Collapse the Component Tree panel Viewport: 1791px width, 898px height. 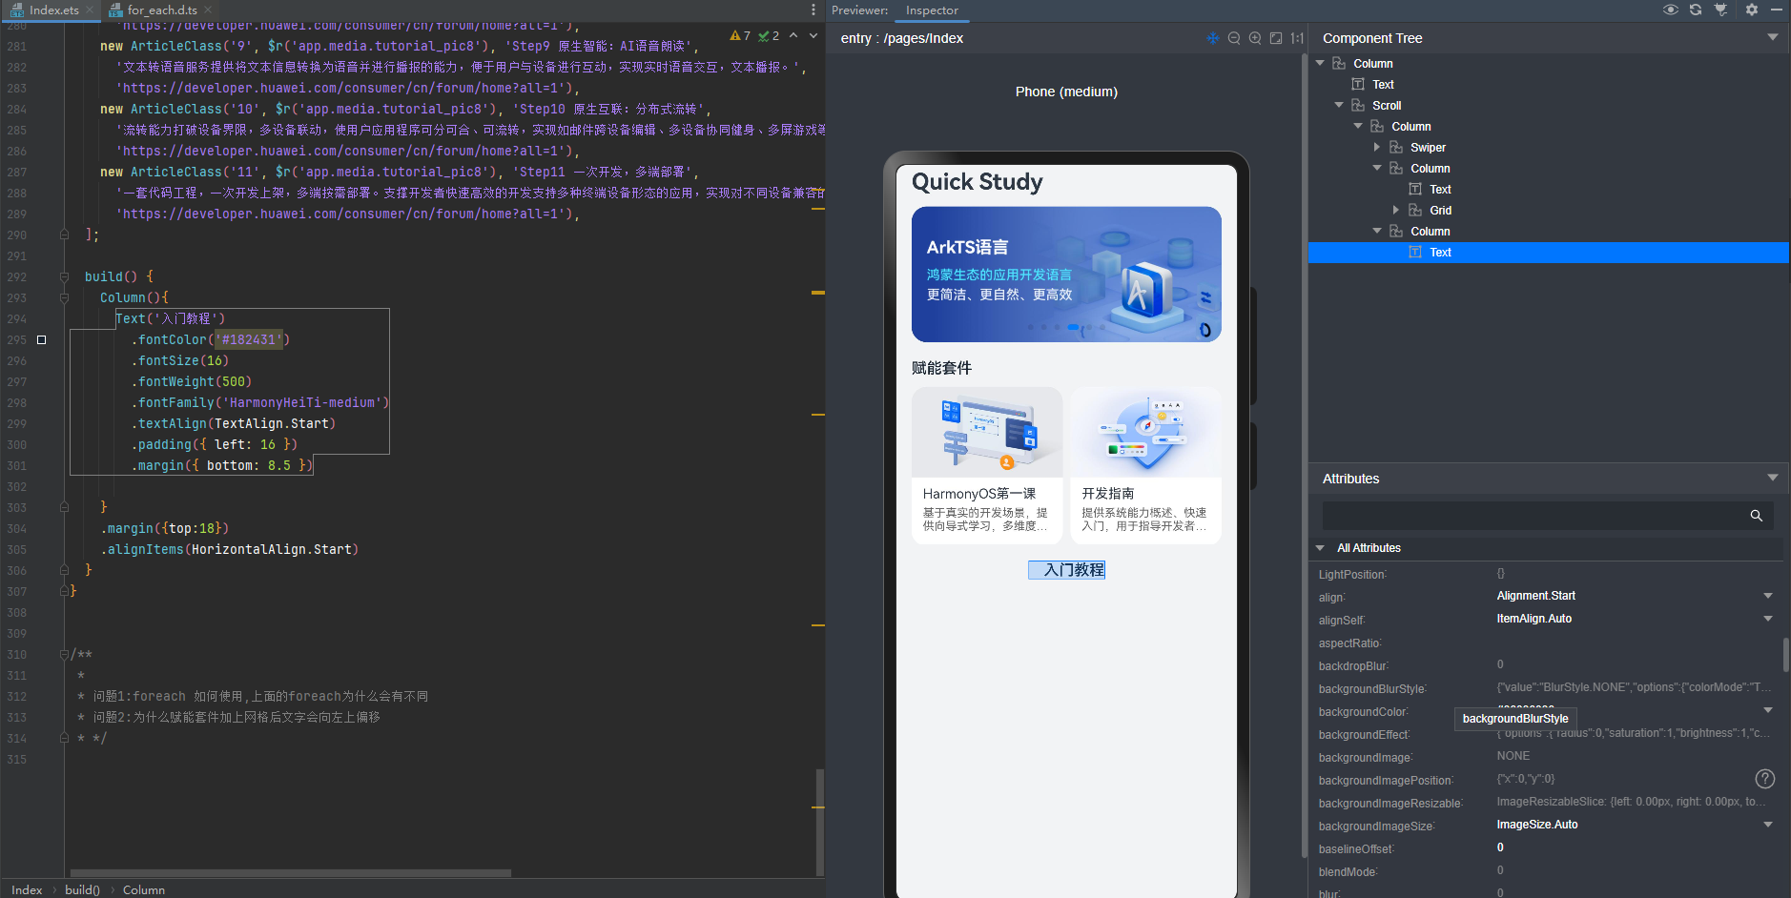point(1773,37)
